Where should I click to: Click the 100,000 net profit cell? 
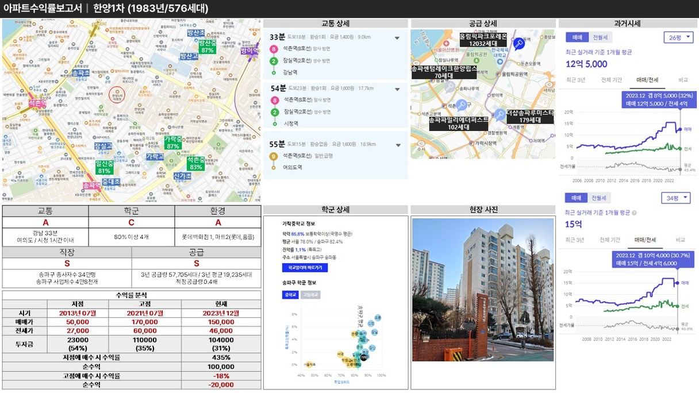[221, 367]
